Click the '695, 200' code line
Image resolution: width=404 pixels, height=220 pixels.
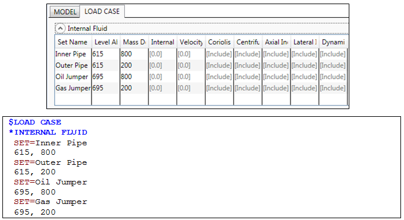35,212
